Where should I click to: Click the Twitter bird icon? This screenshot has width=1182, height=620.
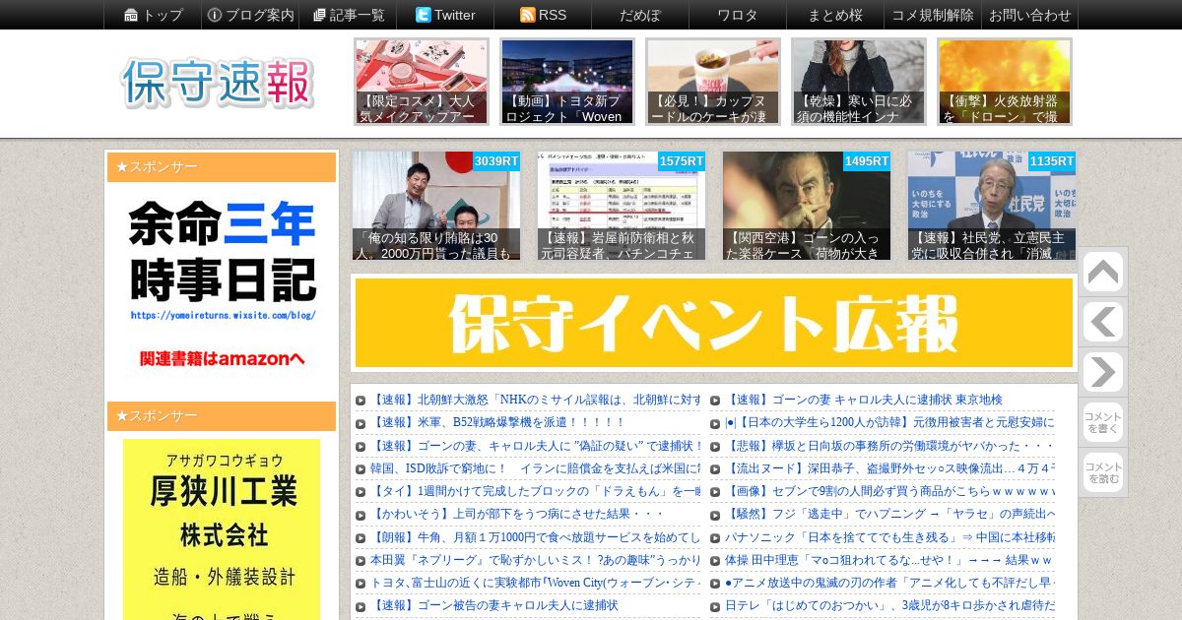click(423, 15)
